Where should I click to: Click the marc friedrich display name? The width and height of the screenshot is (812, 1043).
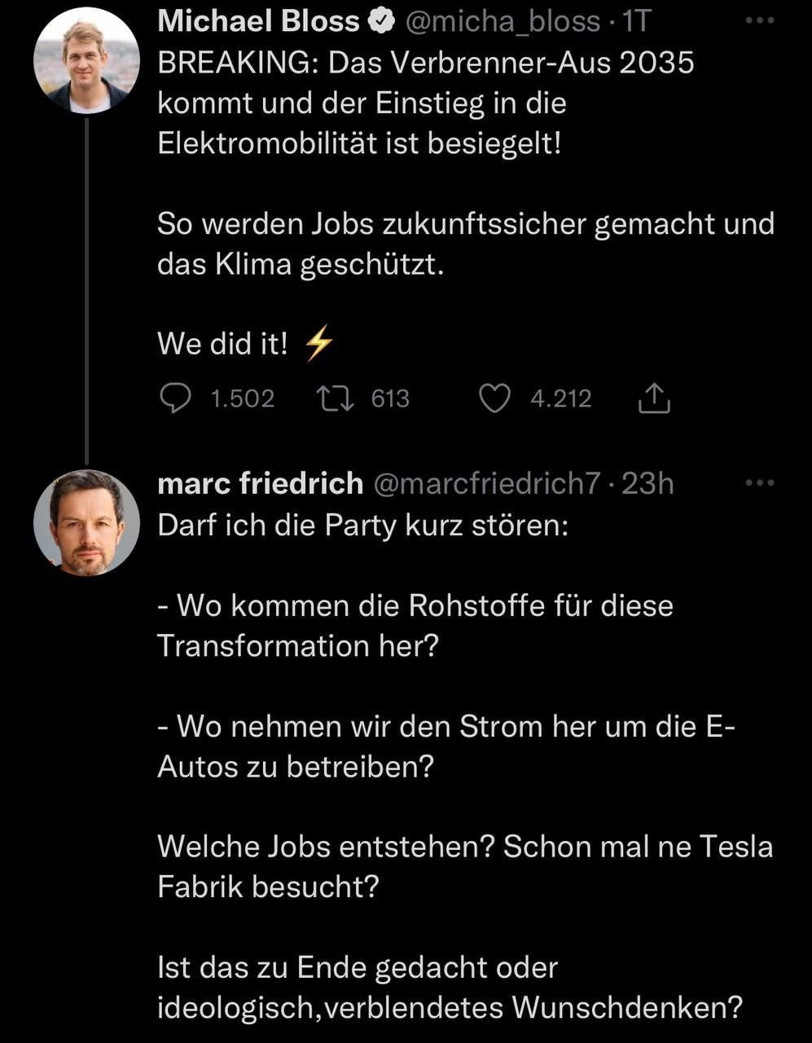coord(260,483)
